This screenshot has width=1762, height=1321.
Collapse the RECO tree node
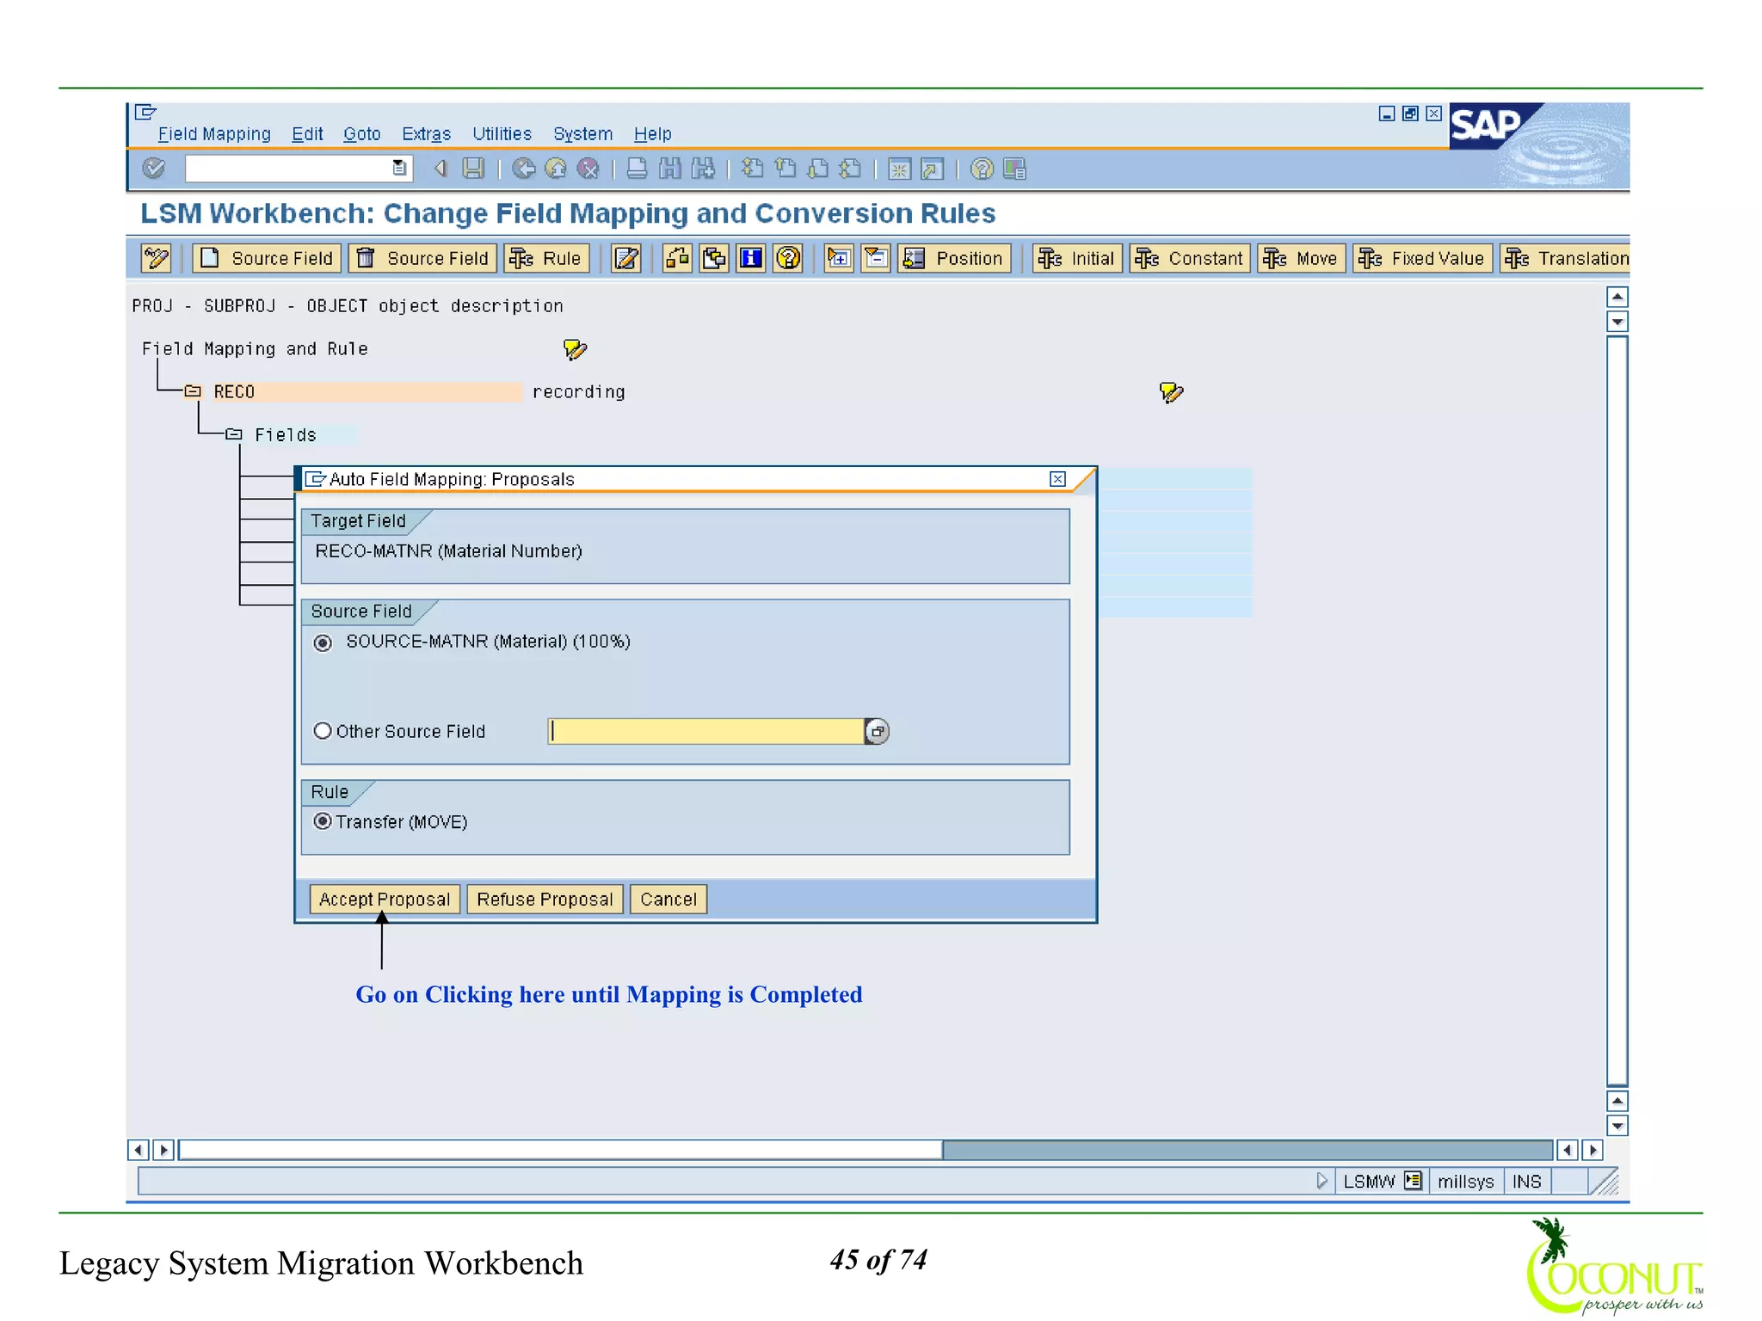tap(194, 391)
